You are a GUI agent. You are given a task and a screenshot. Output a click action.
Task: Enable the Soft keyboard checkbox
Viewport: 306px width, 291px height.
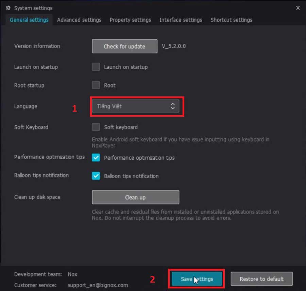pos(96,127)
